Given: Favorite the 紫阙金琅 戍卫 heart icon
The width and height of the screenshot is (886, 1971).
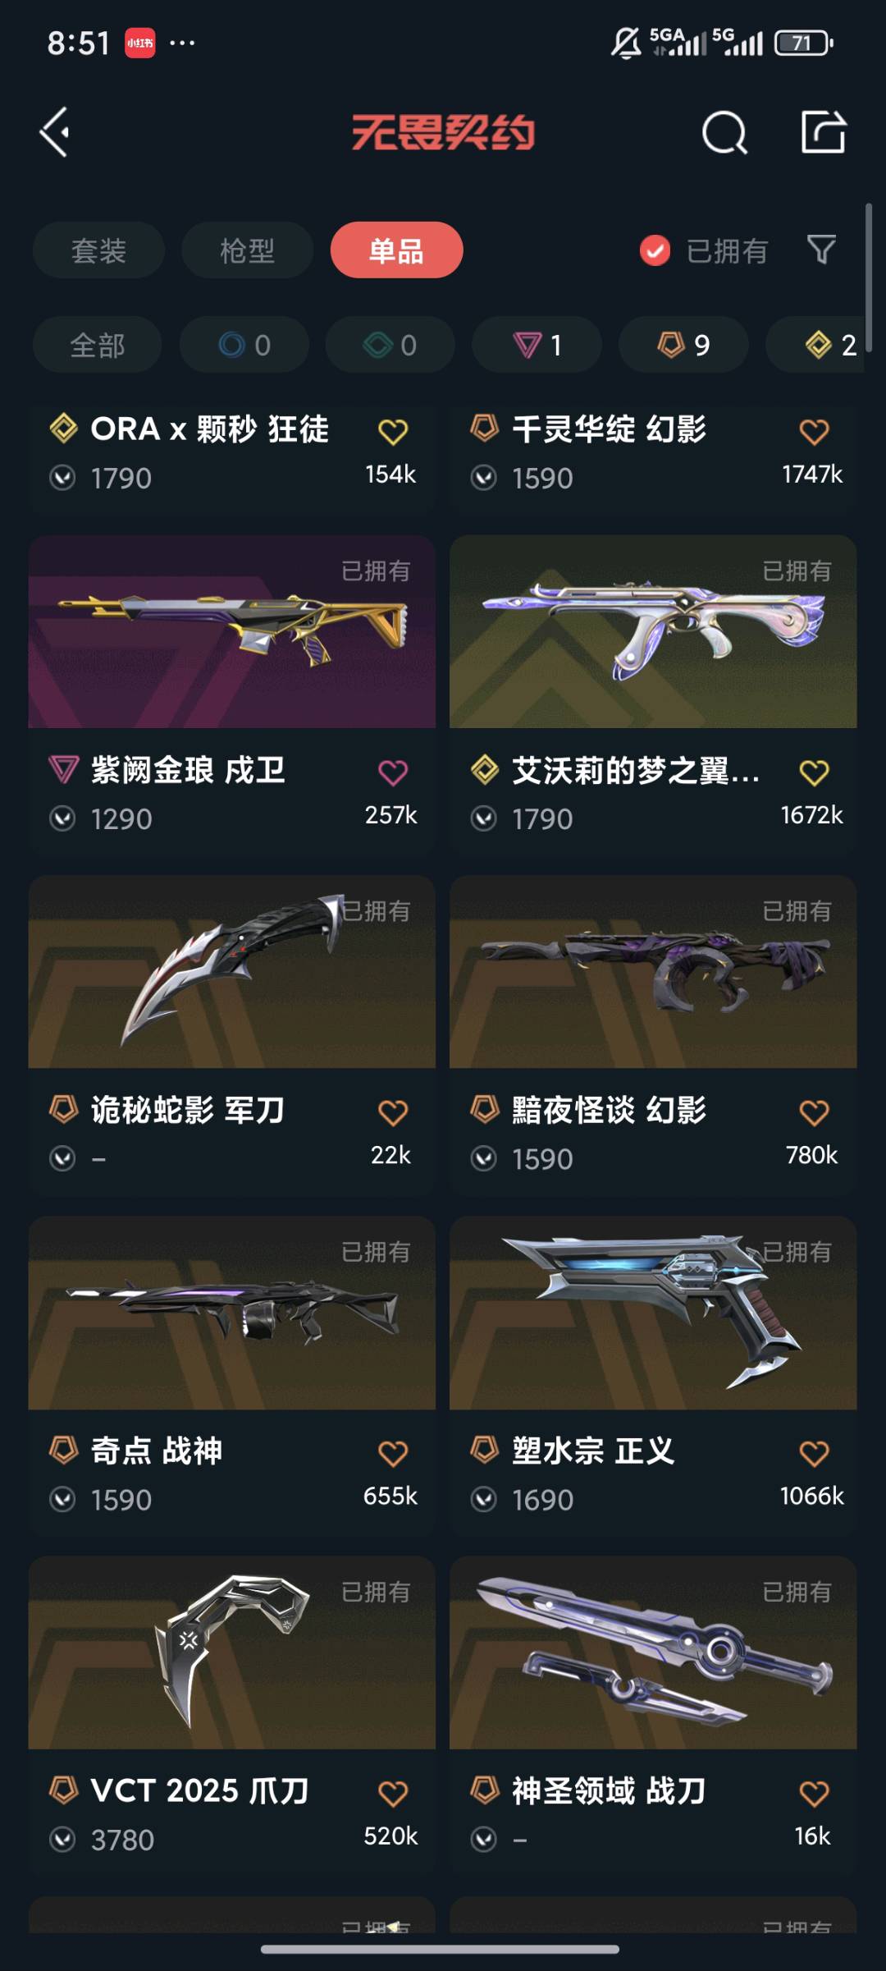Looking at the screenshot, I should pyautogui.click(x=393, y=772).
